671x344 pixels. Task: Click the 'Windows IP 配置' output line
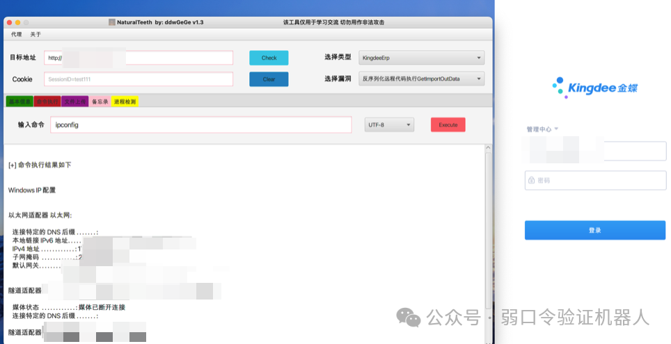32,190
